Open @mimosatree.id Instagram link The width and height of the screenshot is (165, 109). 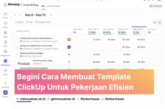click(63, 99)
